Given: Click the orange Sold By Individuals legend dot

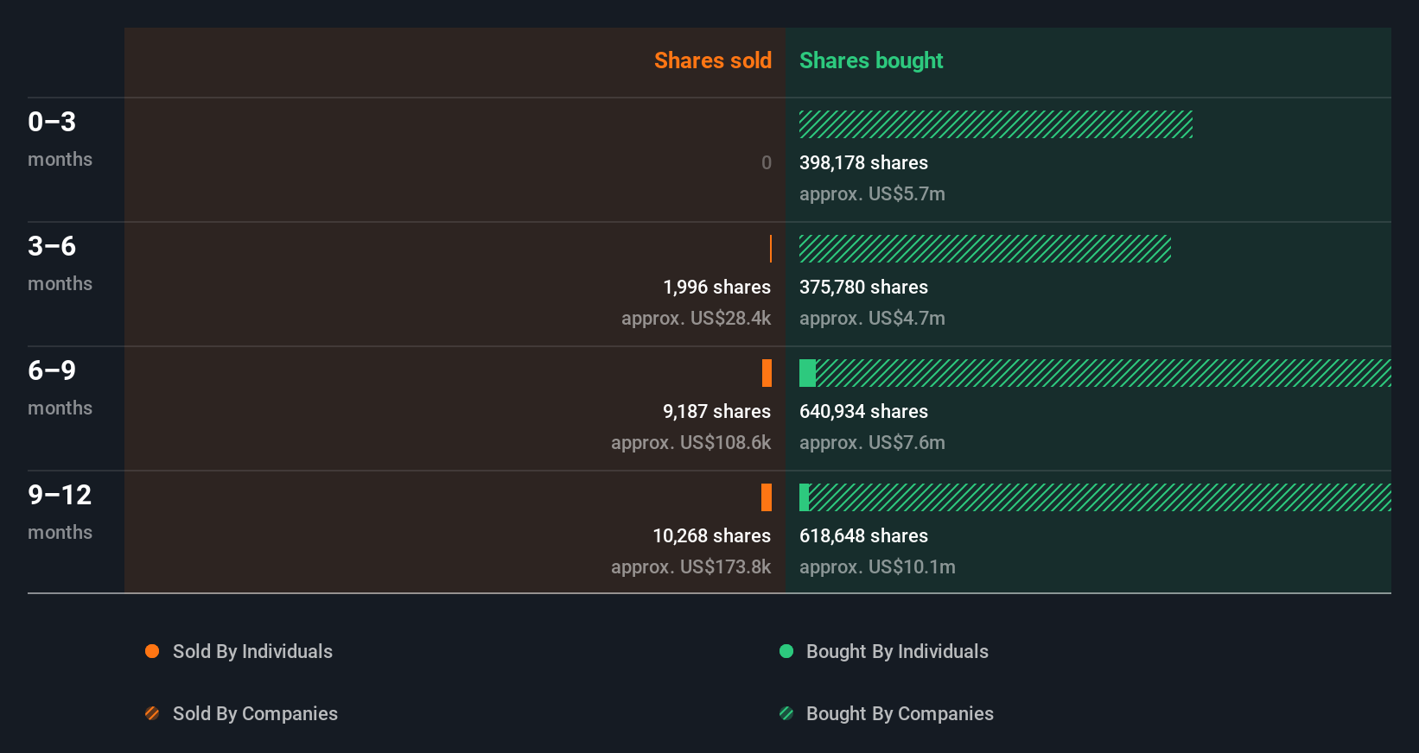Looking at the screenshot, I should pyautogui.click(x=152, y=651).
